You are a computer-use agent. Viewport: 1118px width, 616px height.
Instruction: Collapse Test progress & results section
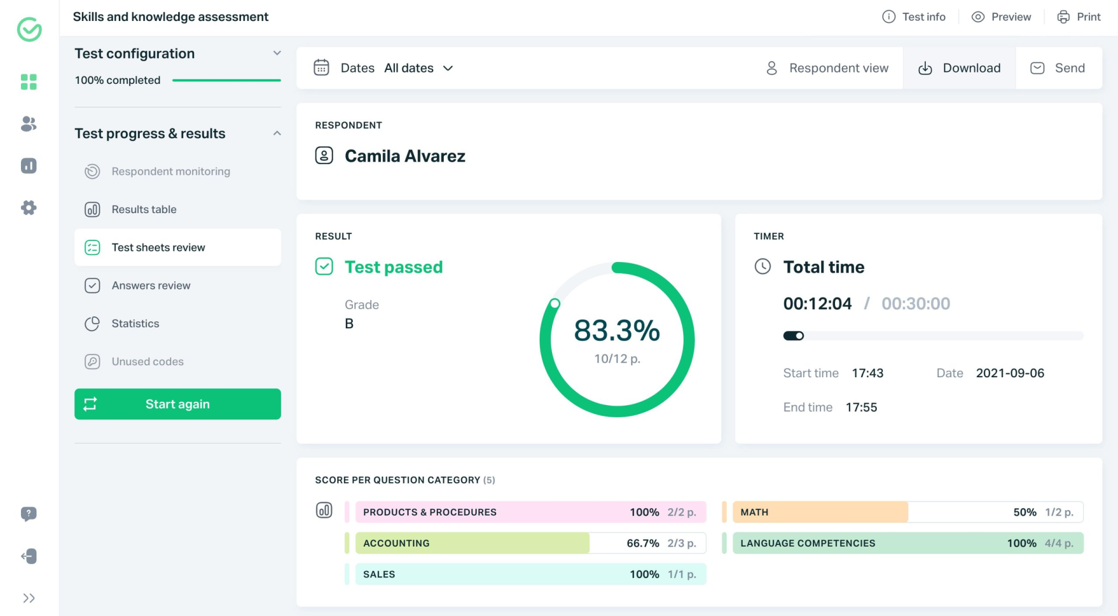[277, 133]
